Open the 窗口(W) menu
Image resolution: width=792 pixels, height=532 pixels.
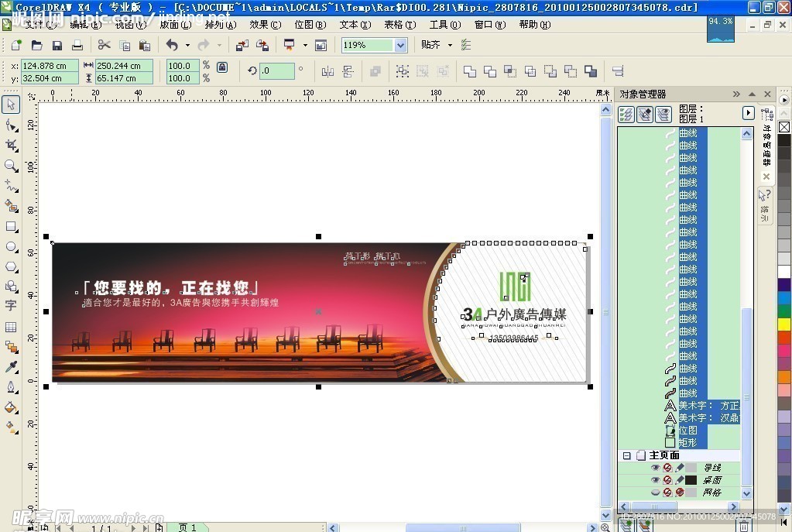pyautogui.click(x=490, y=24)
